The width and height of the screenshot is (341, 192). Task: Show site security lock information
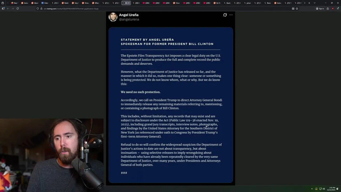(x=41, y=9)
